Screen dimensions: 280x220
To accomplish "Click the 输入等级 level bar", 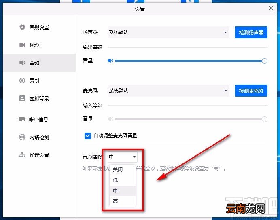I will click(x=187, y=106).
